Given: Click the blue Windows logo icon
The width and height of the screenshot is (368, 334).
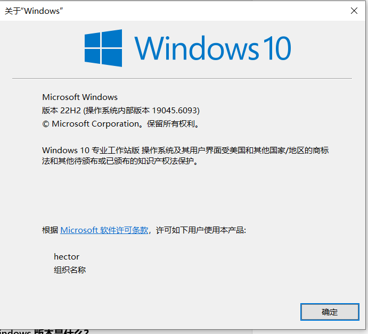Looking at the screenshot, I should (x=103, y=48).
